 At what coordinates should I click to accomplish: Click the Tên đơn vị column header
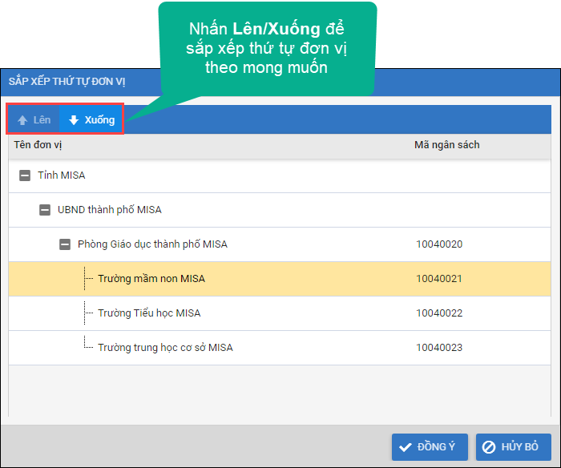click(38, 145)
